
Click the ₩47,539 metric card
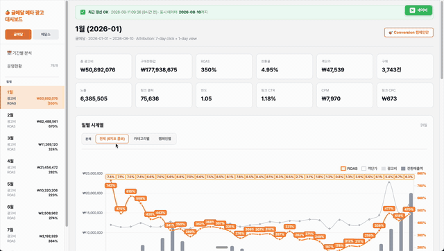(345, 67)
